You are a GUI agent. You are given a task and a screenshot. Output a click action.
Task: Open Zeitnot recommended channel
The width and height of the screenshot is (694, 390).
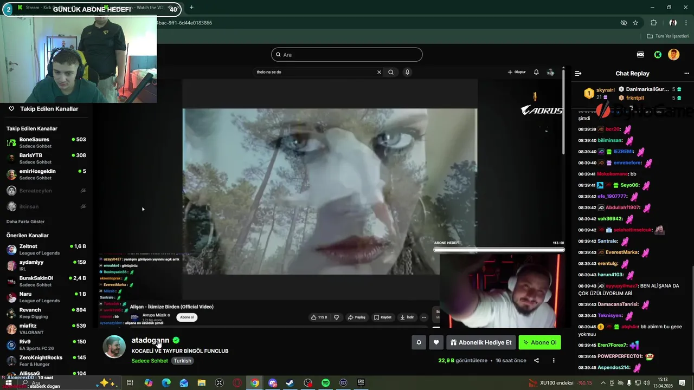click(x=46, y=250)
